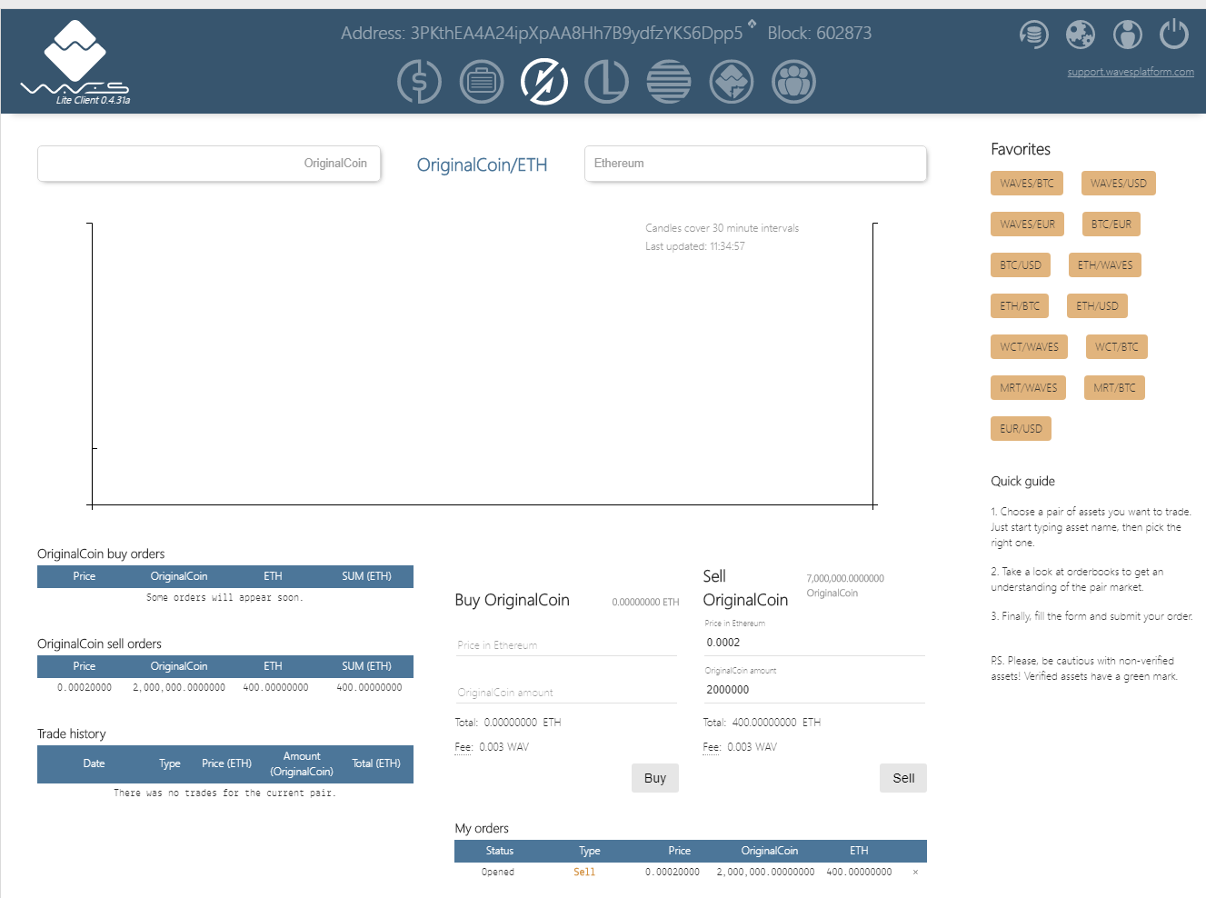Select WAVES/EUR favorite pair
Screen dimensions: 1206x898
tap(1028, 224)
